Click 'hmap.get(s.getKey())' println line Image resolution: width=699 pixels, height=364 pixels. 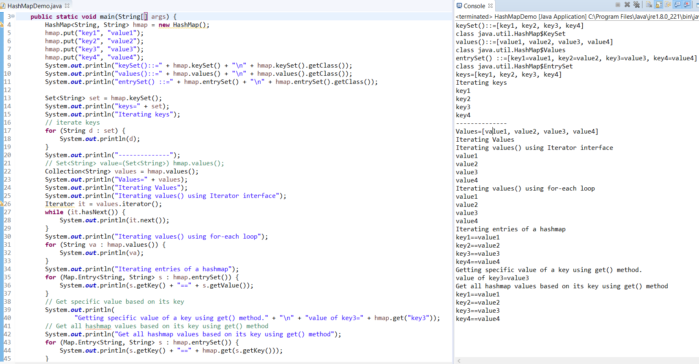[x=171, y=350]
